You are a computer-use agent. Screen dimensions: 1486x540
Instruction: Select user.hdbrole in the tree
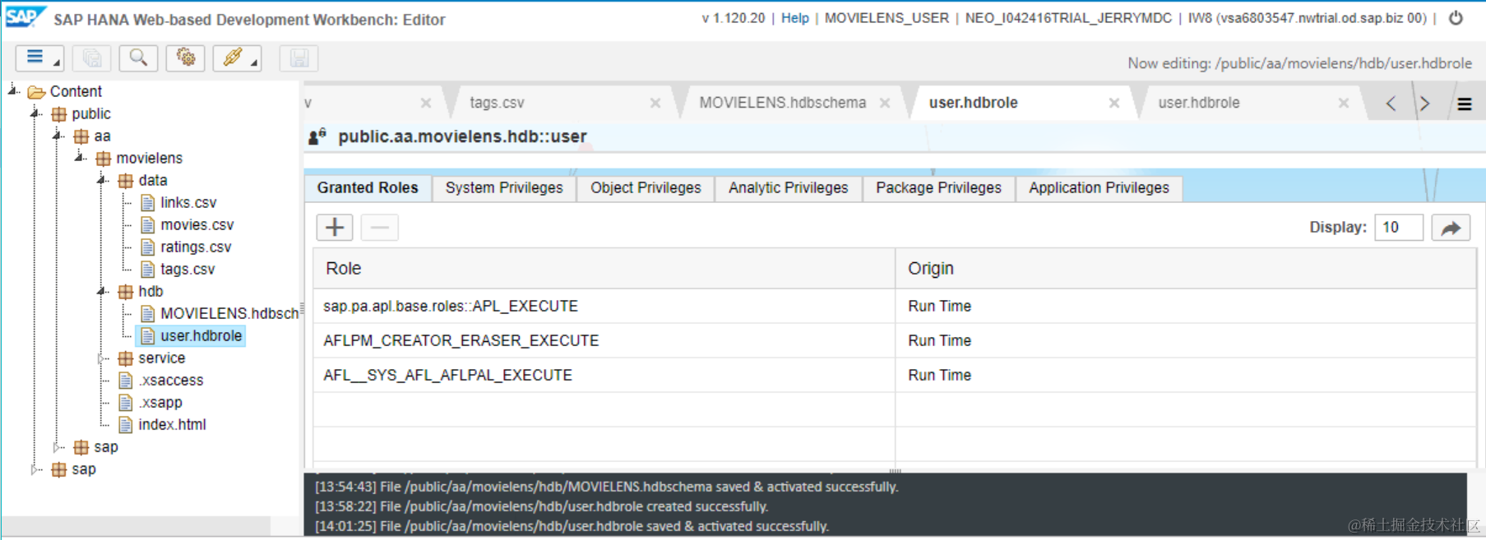coord(201,336)
